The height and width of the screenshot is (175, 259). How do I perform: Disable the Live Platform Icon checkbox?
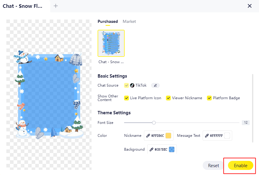(x=126, y=98)
